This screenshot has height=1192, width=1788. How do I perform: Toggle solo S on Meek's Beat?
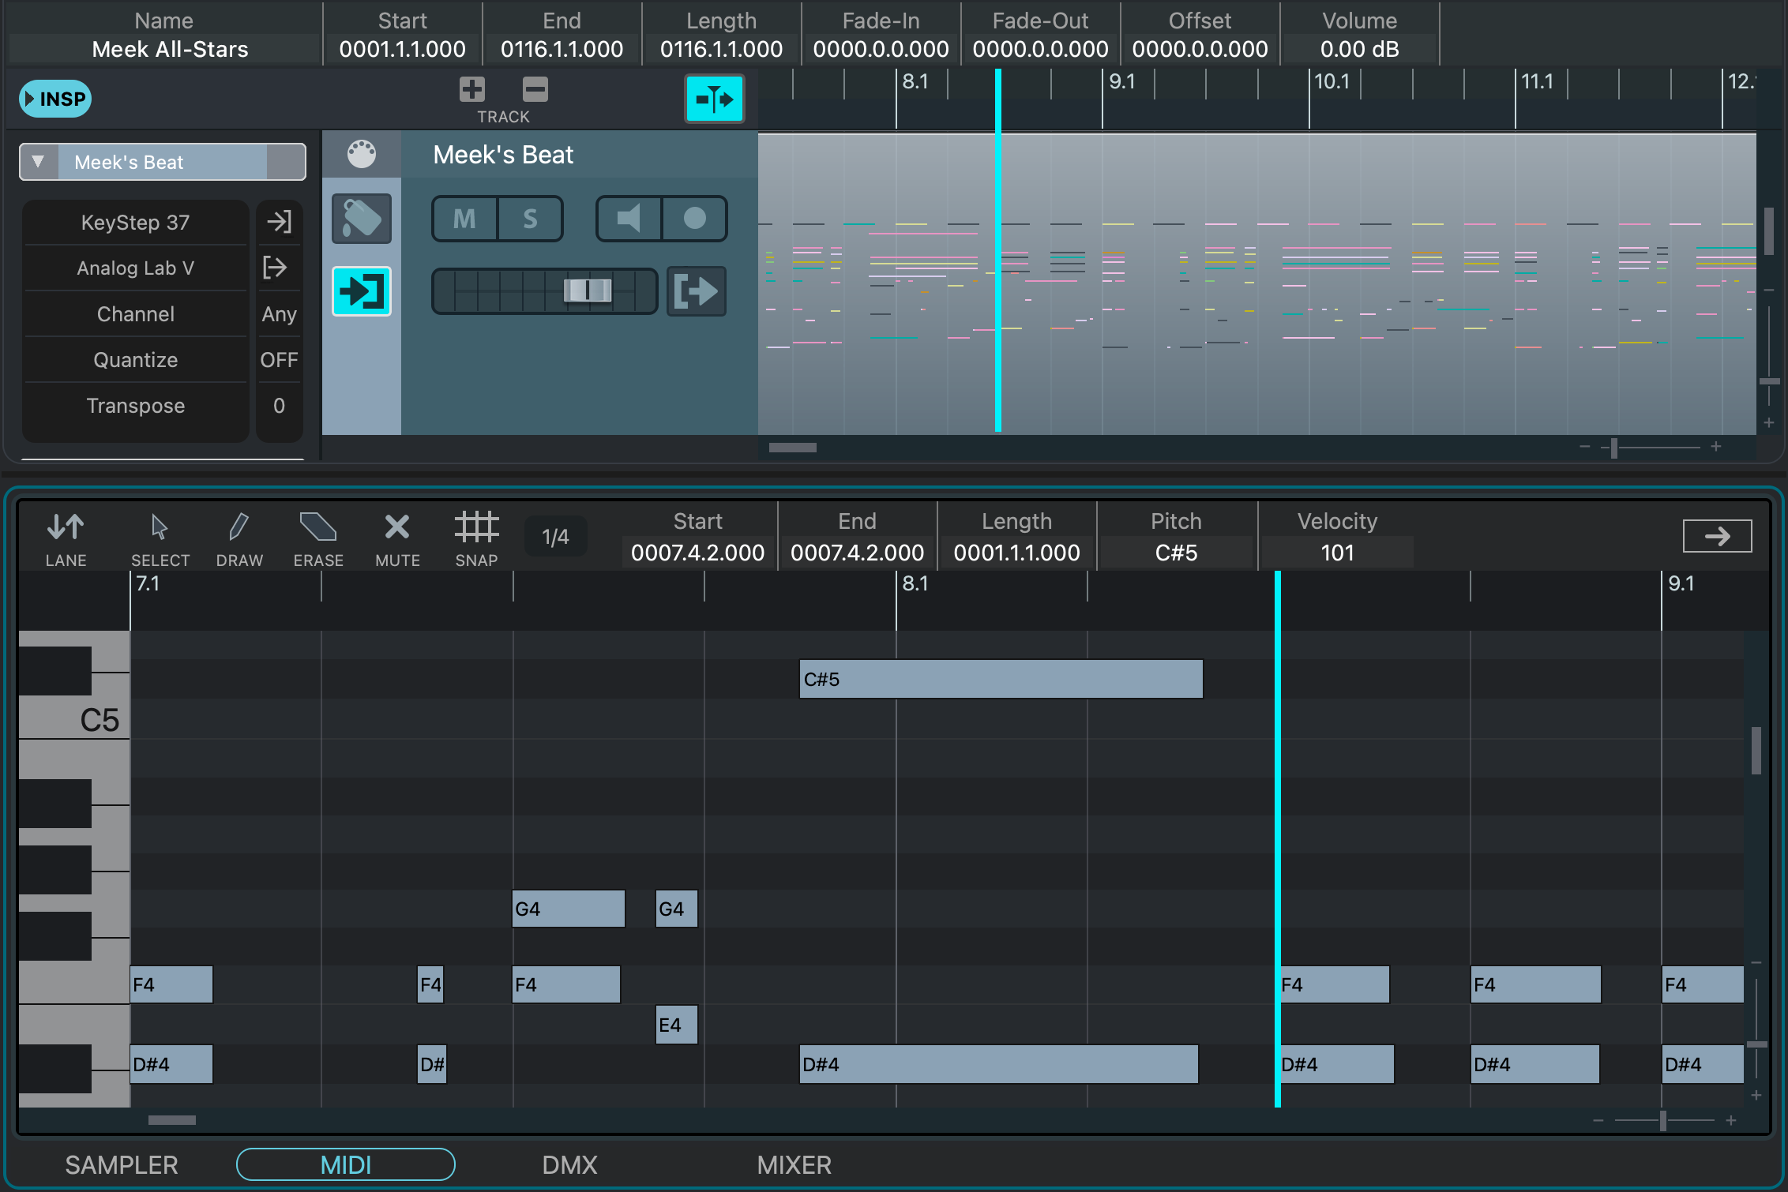pyautogui.click(x=531, y=219)
